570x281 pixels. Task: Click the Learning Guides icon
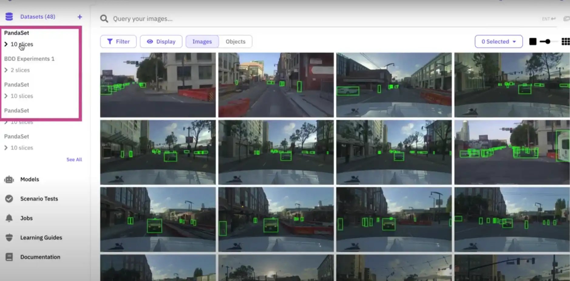[x=9, y=238]
